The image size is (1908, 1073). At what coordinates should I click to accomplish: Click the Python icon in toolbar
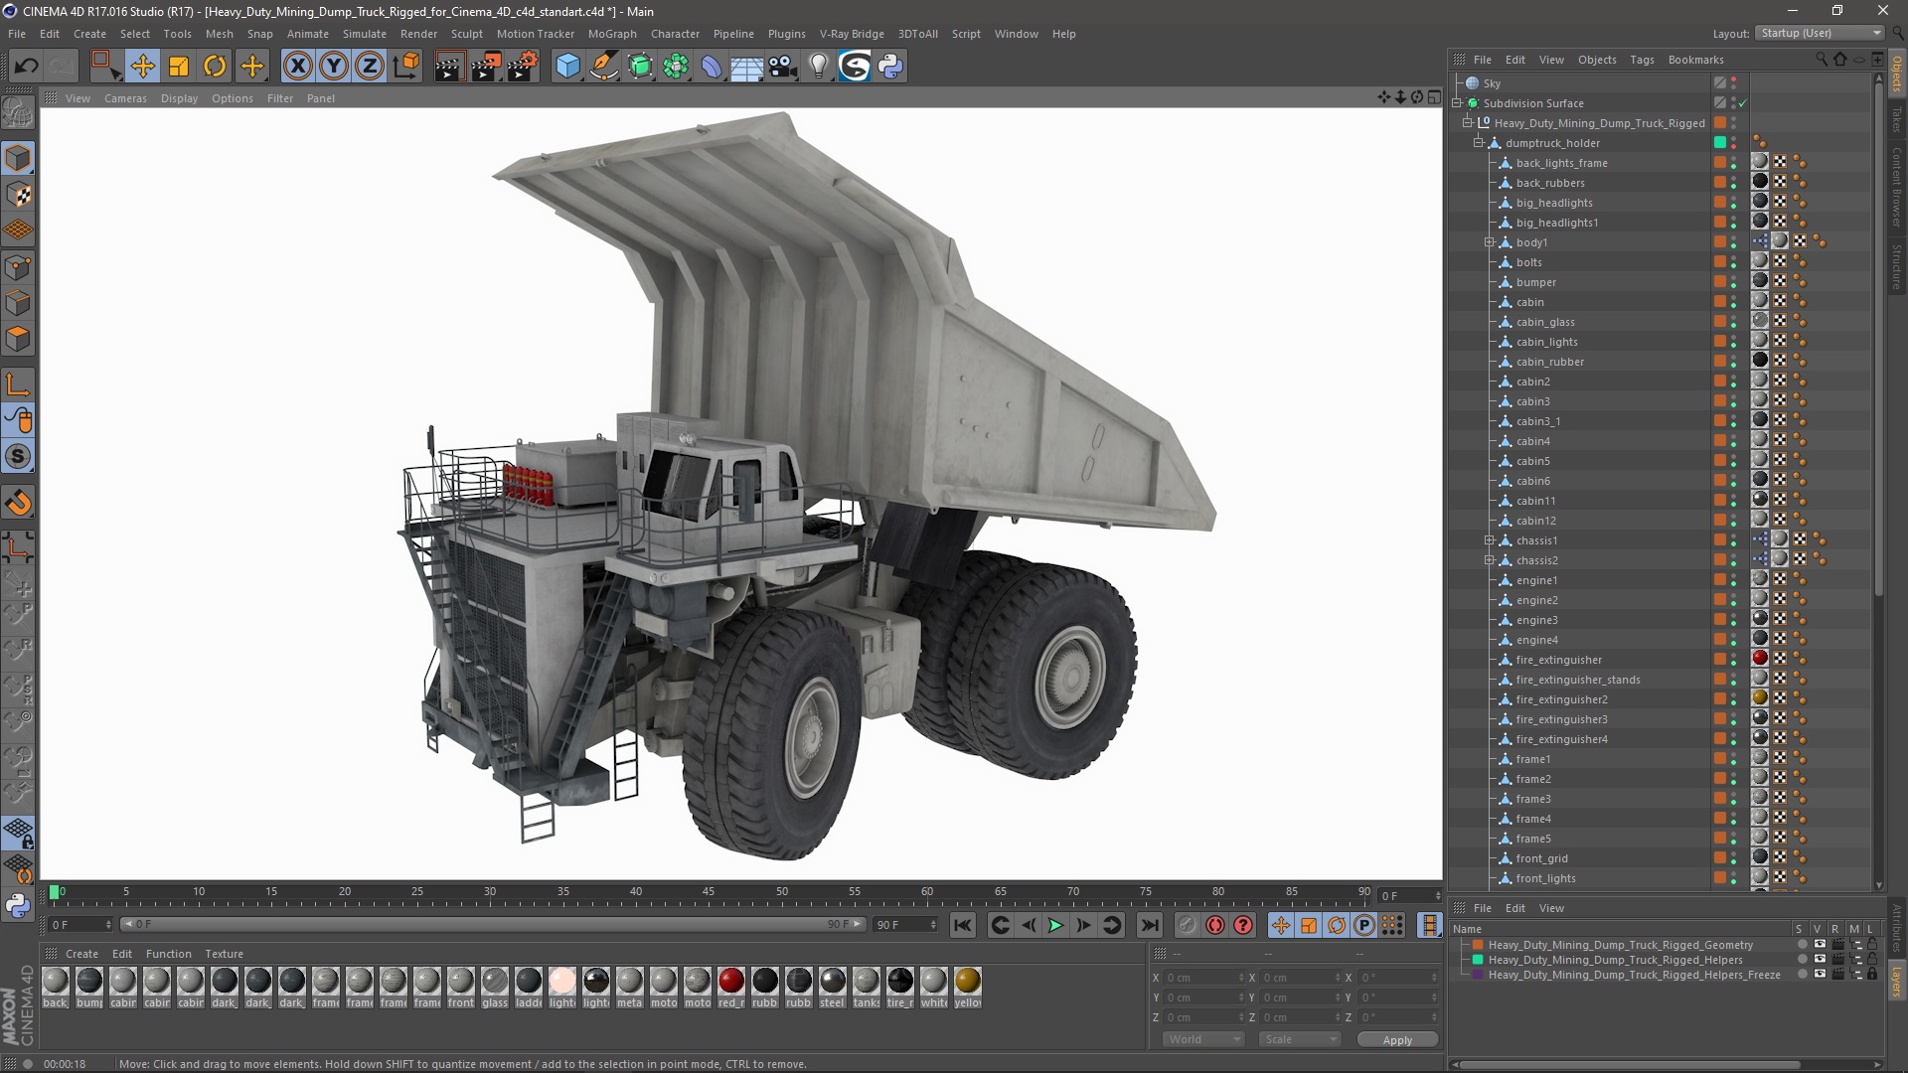click(x=891, y=67)
